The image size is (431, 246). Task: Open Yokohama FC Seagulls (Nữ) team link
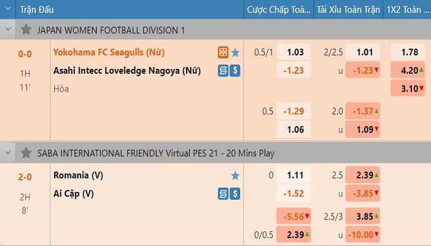tap(109, 52)
